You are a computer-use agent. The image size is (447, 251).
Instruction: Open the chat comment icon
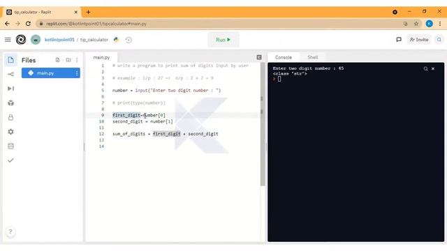[399, 40]
